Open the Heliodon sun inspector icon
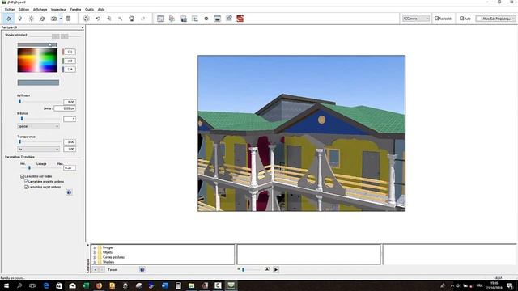 coord(31,19)
